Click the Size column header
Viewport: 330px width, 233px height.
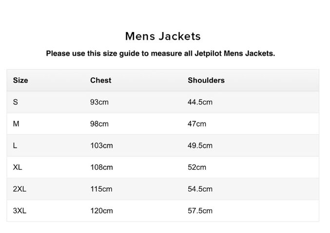point(20,80)
